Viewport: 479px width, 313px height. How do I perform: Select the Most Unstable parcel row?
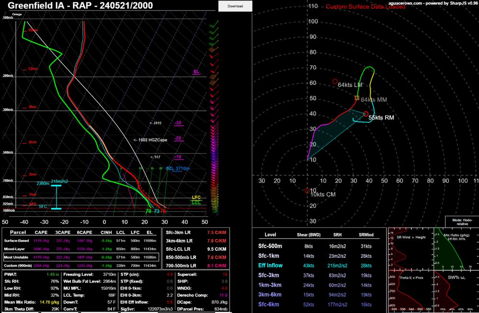(x=81, y=257)
